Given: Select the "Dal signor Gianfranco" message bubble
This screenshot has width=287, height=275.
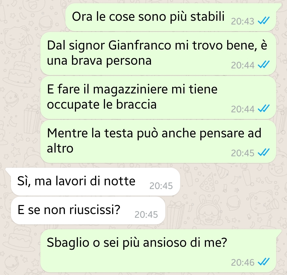Looking at the screenshot, I should (x=158, y=54).
